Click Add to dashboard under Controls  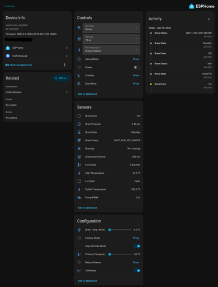(87, 94)
